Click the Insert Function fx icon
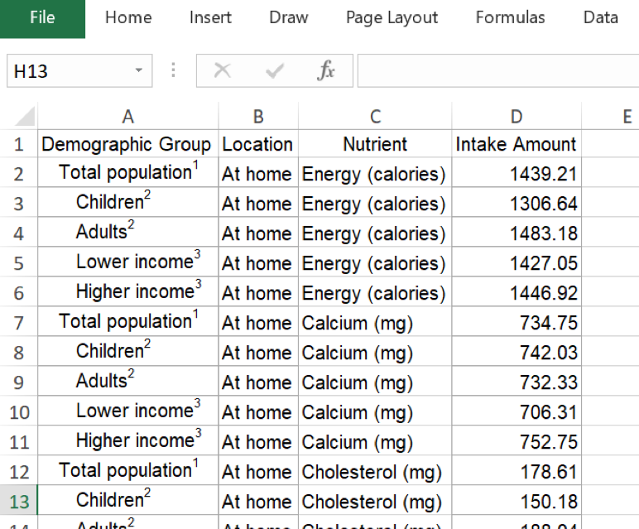This screenshot has width=639, height=529. pos(326,71)
